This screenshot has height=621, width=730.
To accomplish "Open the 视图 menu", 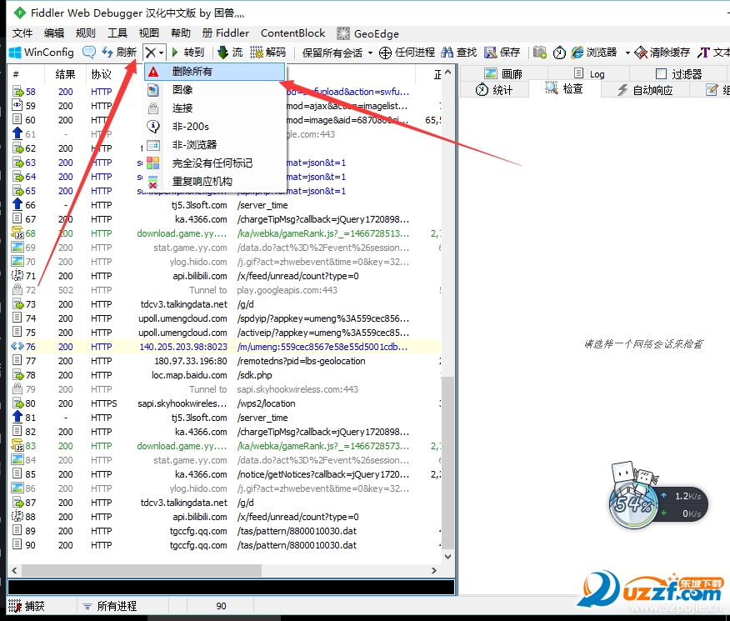I will 149,33.
